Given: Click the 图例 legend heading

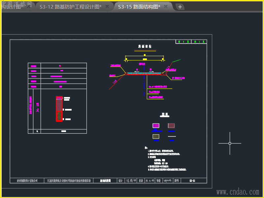Looking at the screenshot, I should tap(164, 114).
